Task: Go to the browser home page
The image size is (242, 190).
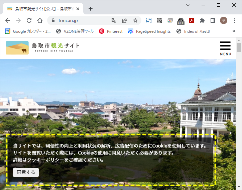Action: coord(40,20)
